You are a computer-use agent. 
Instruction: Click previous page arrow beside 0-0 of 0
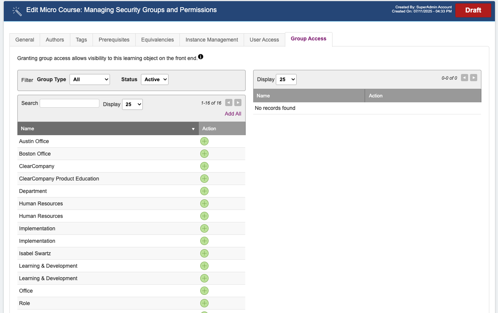(x=464, y=78)
